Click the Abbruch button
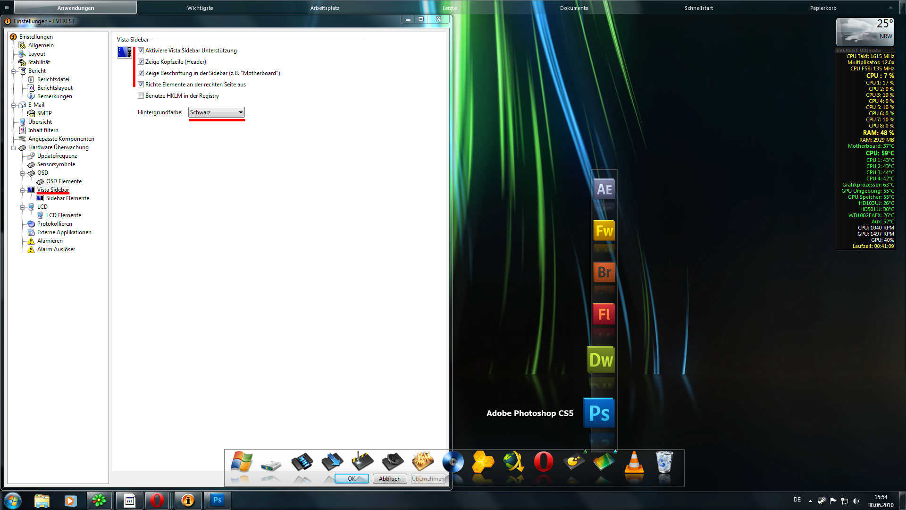906x510 pixels. tap(389, 478)
